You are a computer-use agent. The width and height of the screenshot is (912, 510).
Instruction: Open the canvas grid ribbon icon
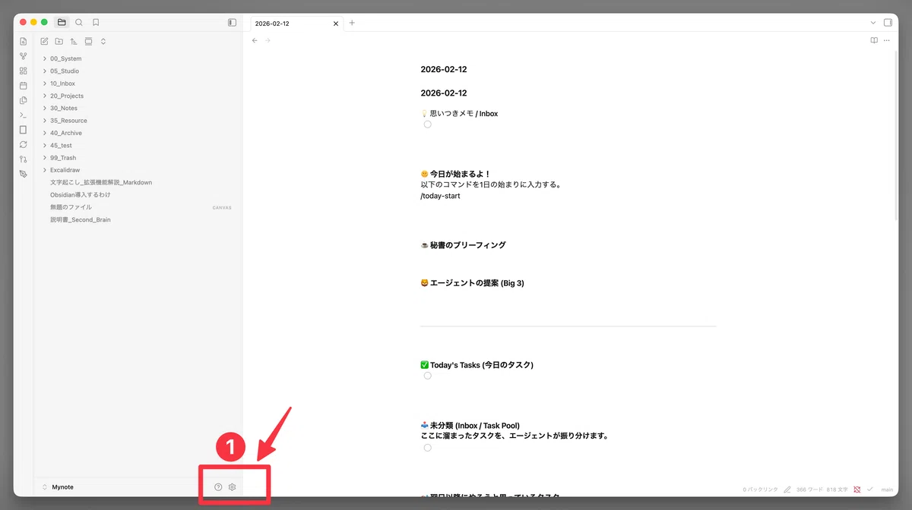click(24, 71)
